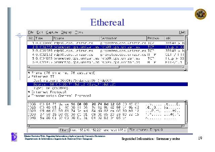215x152 pixels.
Task: Select packet 3 in packet list
Action: tap(105, 51)
